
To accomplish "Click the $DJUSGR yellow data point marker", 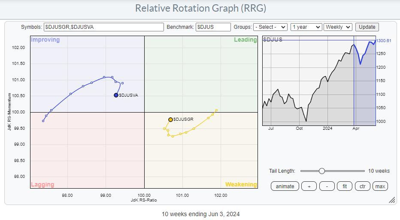I will click(x=170, y=119).
